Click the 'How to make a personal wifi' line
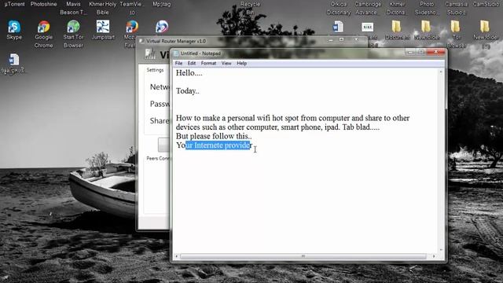 point(292,118)
